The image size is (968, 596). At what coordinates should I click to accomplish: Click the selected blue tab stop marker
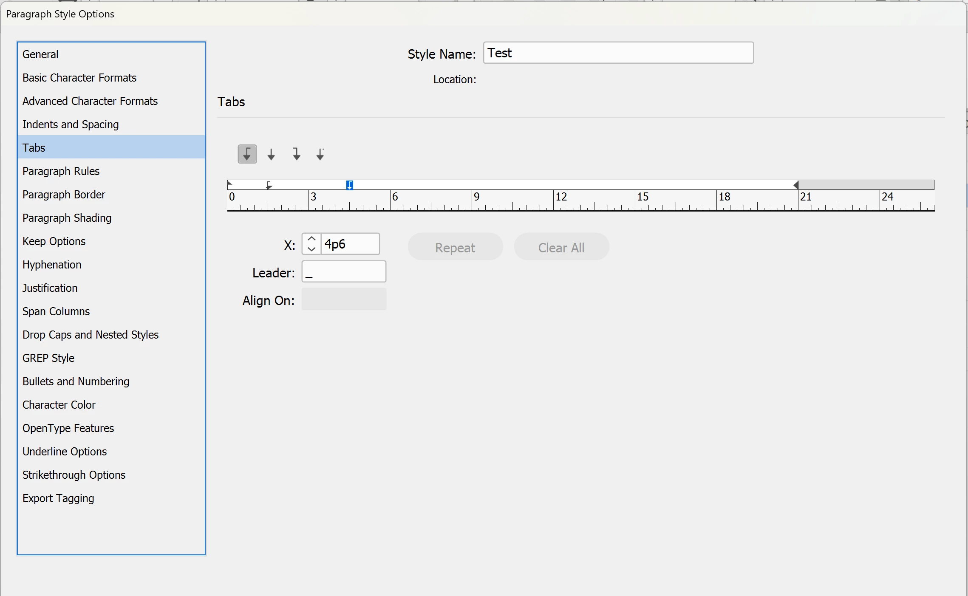(x=349, y=185)
